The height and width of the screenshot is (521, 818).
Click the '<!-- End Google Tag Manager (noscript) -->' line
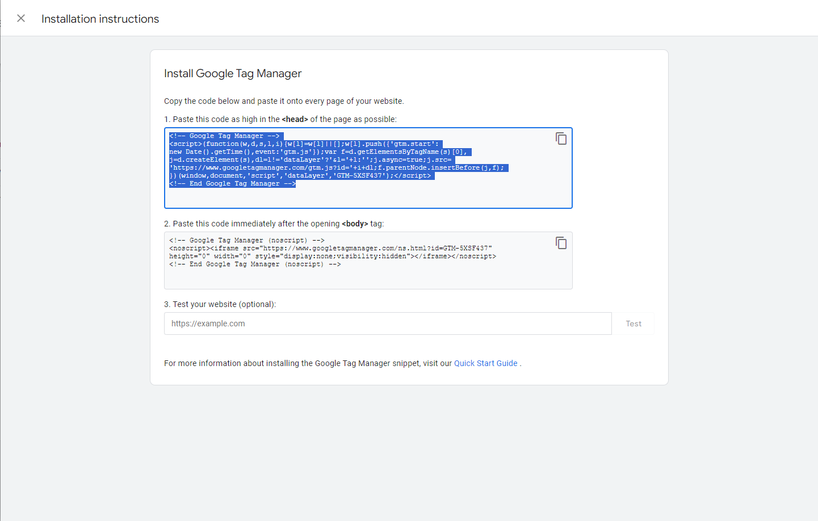pos(255,264)
